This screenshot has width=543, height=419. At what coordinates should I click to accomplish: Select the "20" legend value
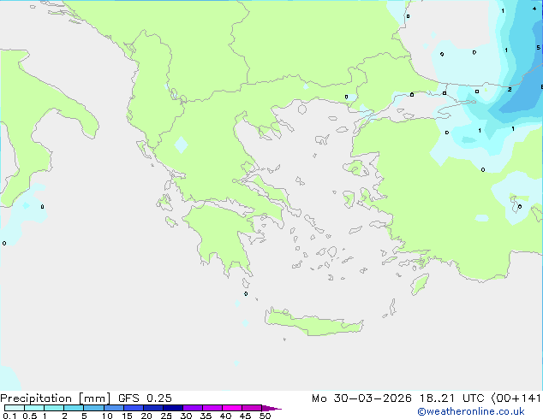point(146,416)
